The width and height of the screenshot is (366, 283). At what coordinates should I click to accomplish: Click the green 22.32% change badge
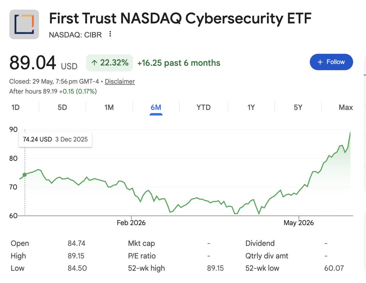[109, 63]
